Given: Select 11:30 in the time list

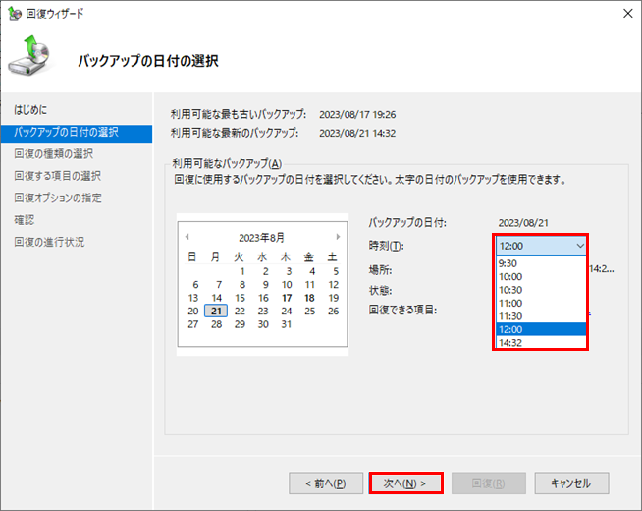Looking at the screenshot, I should tap(541, 316).
